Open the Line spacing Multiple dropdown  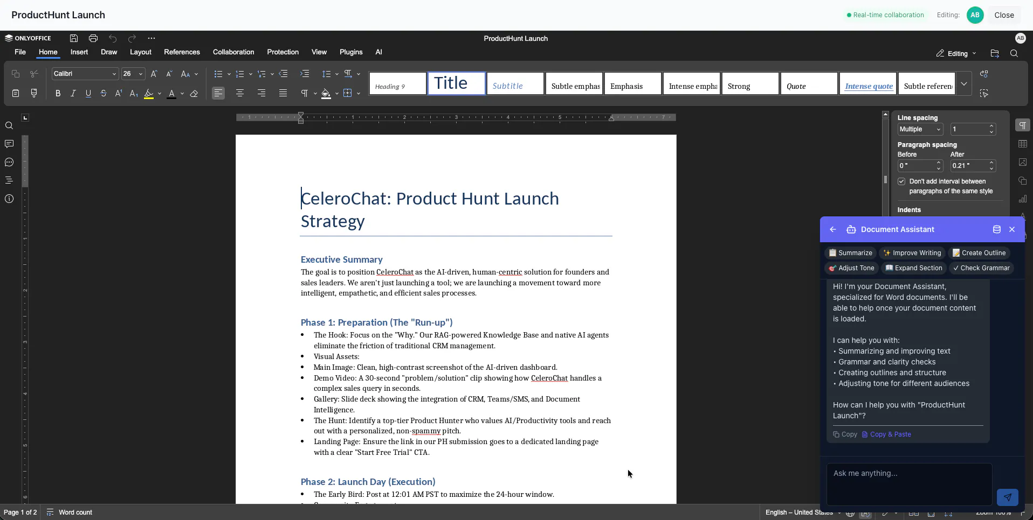pyautogui.click(x=920, y=129)
